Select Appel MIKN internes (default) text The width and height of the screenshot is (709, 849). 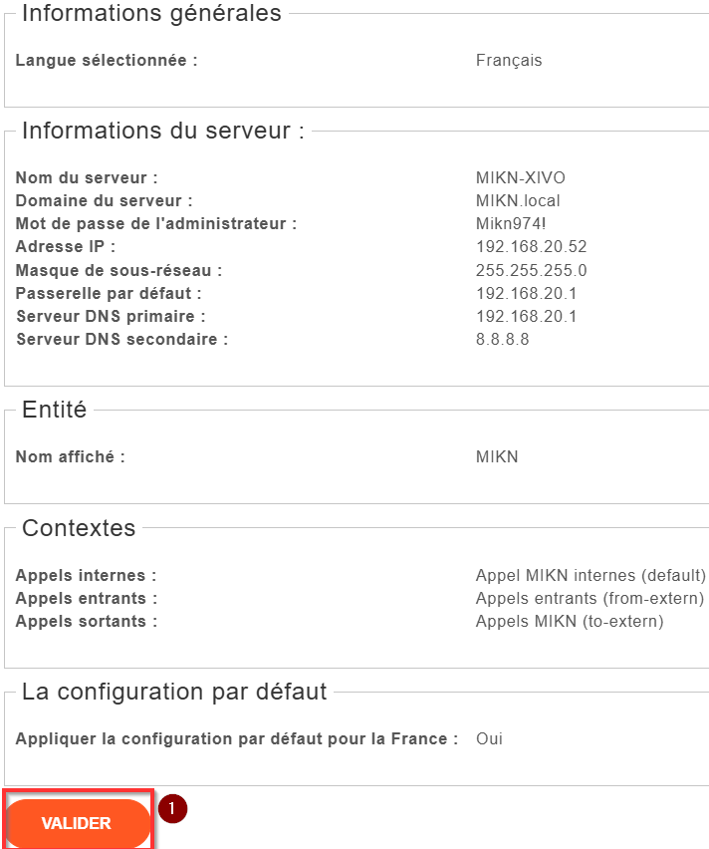pos(591,575)
